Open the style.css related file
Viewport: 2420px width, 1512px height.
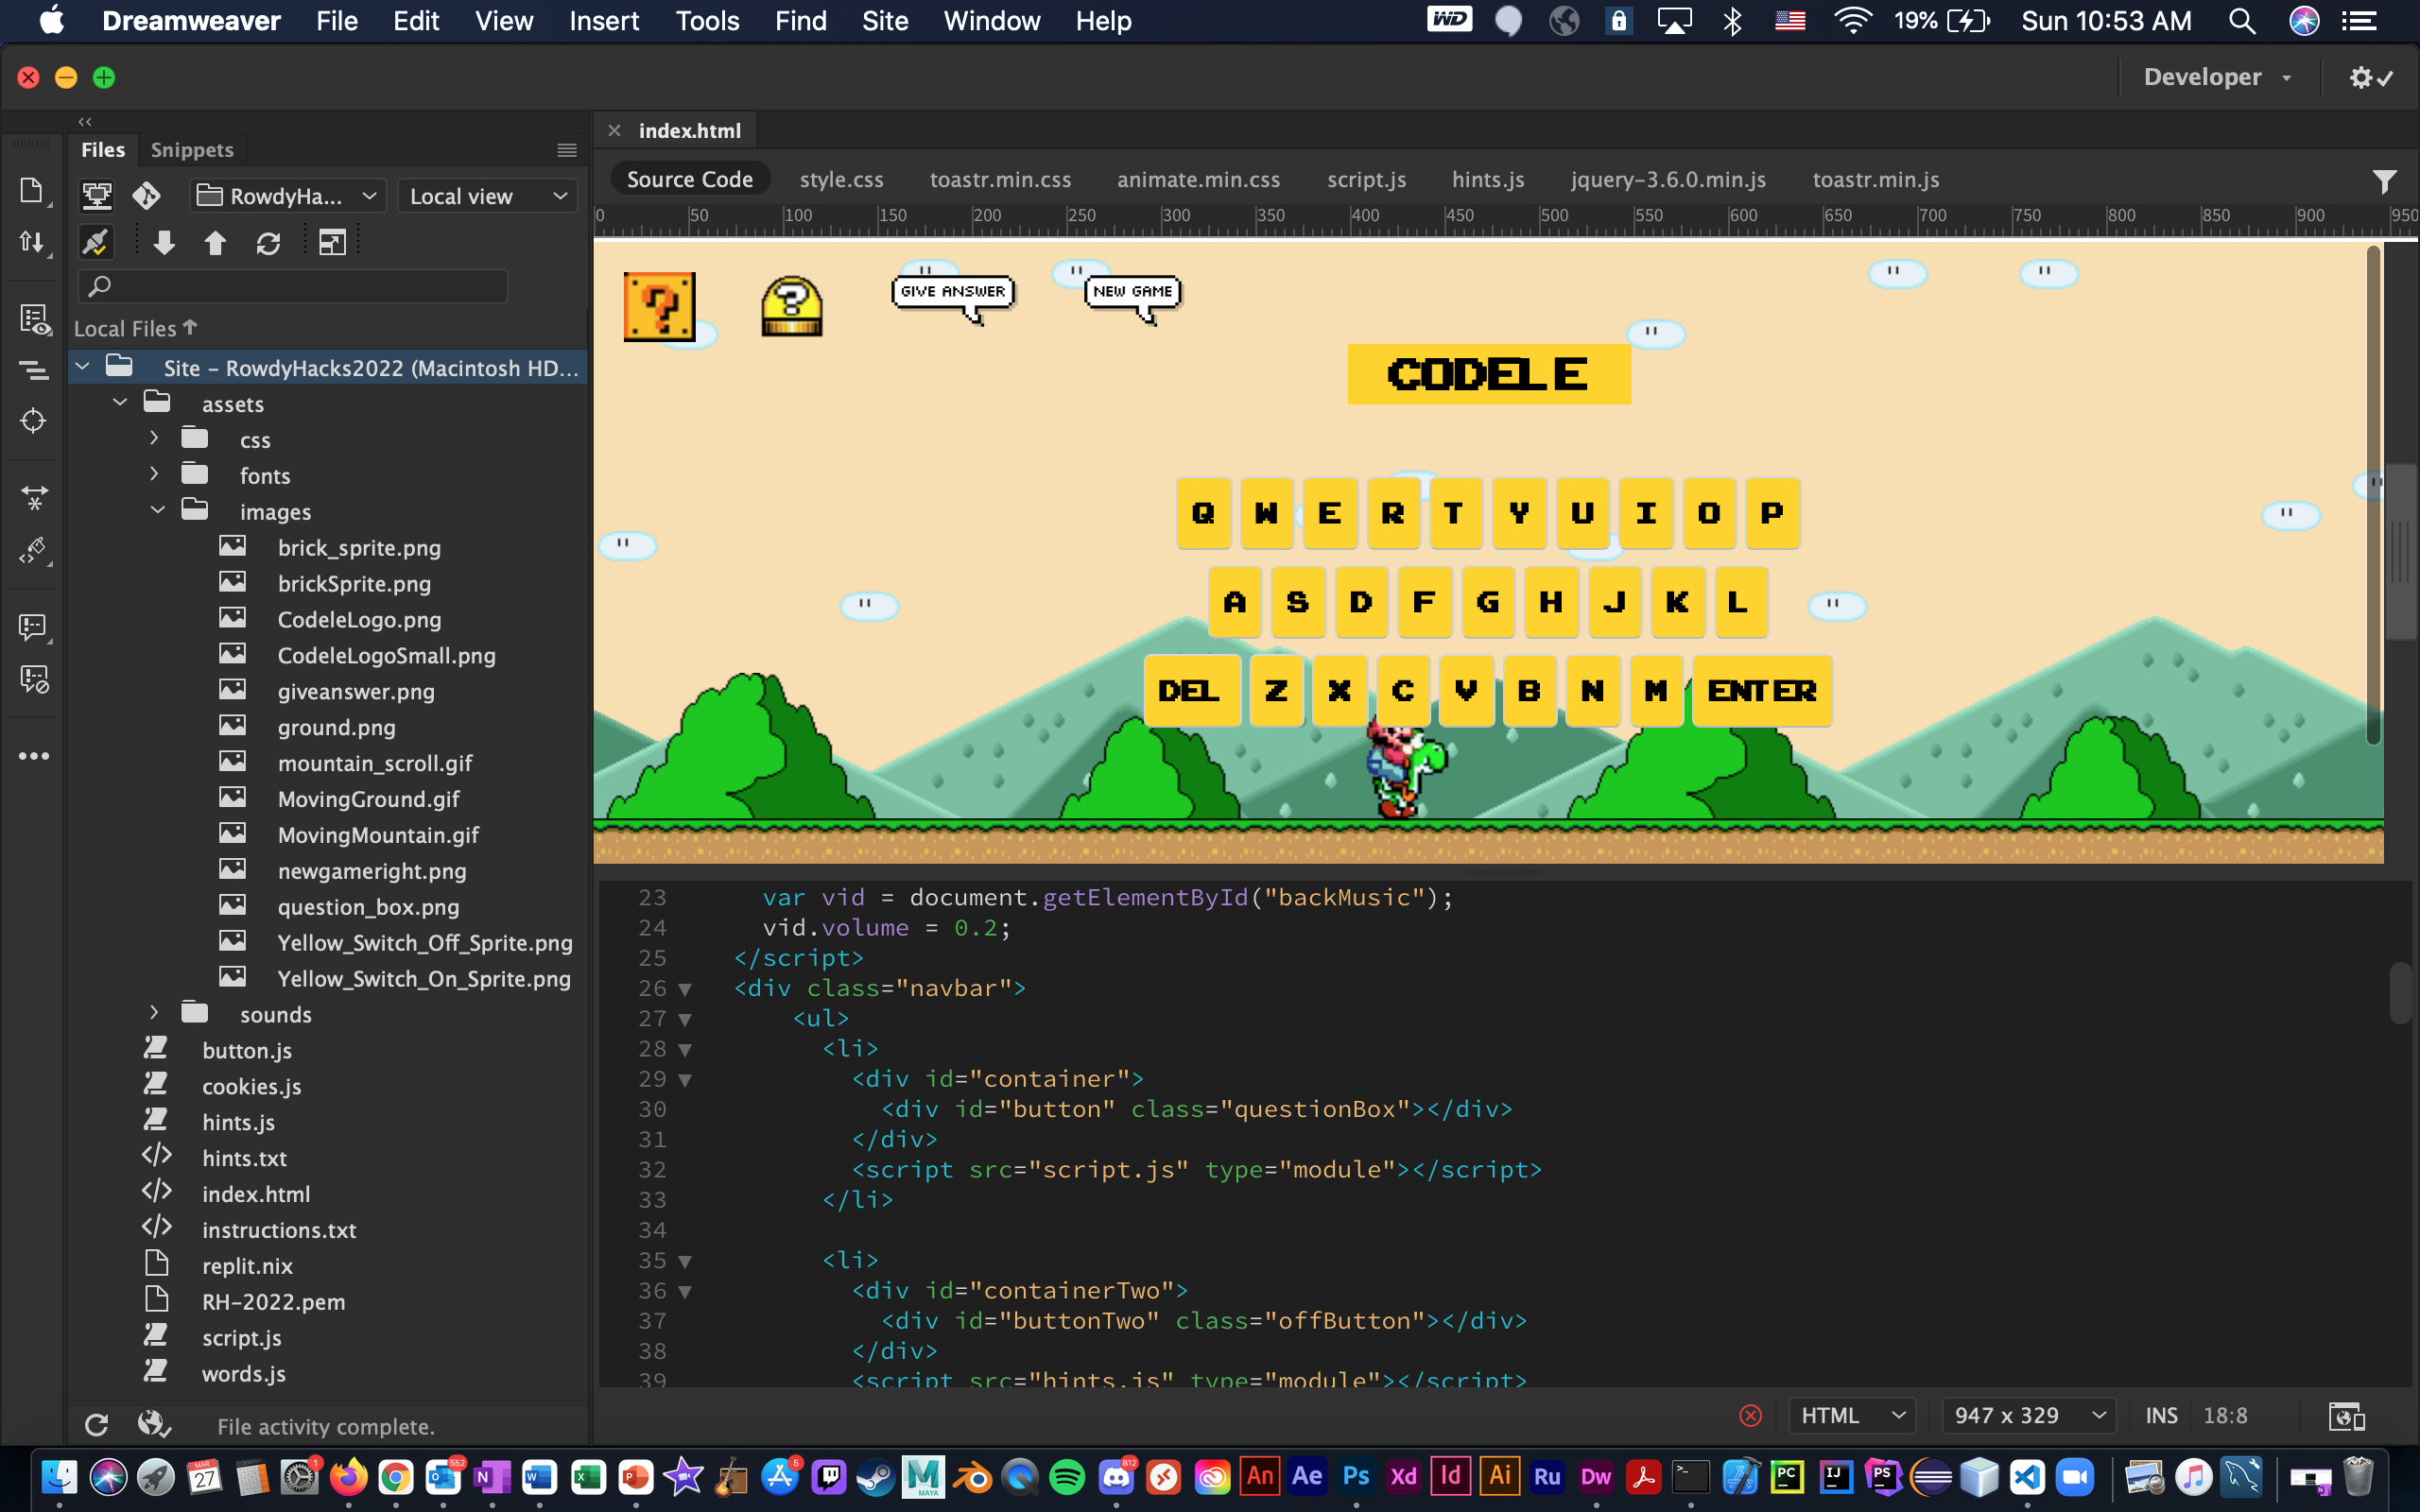tap(841, 180)
